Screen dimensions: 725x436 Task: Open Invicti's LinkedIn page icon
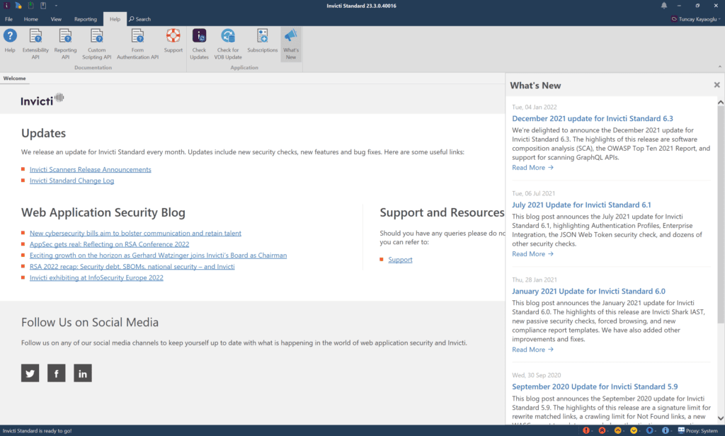point(83,373)
